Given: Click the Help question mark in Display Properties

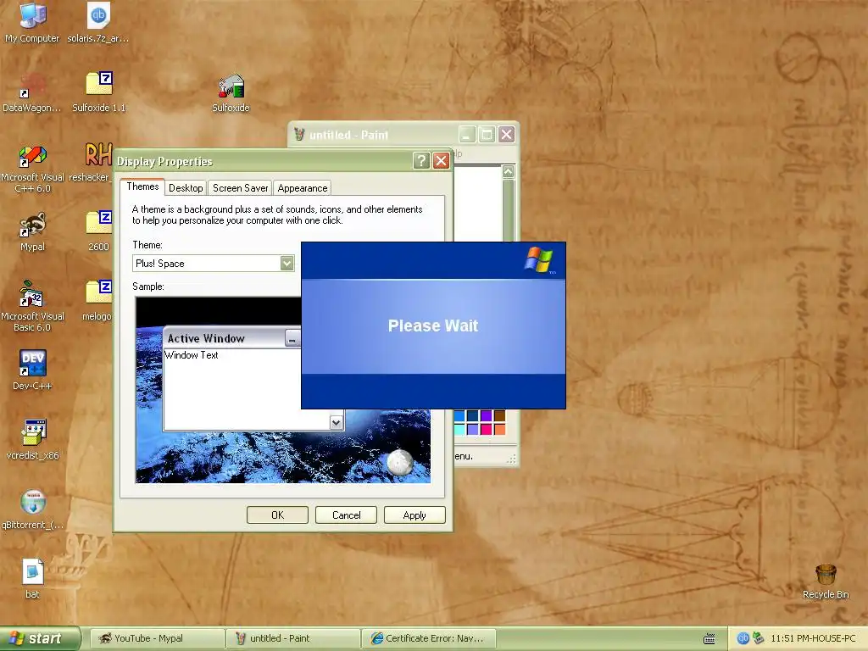Looking at the screenshot, I should (421, 160).
